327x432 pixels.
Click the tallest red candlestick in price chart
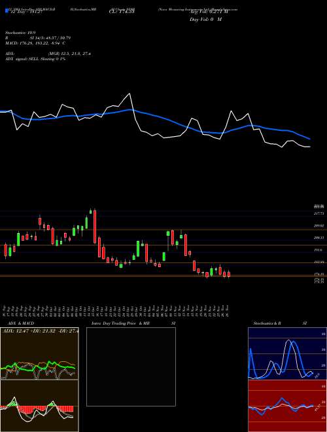click(95, 226)
